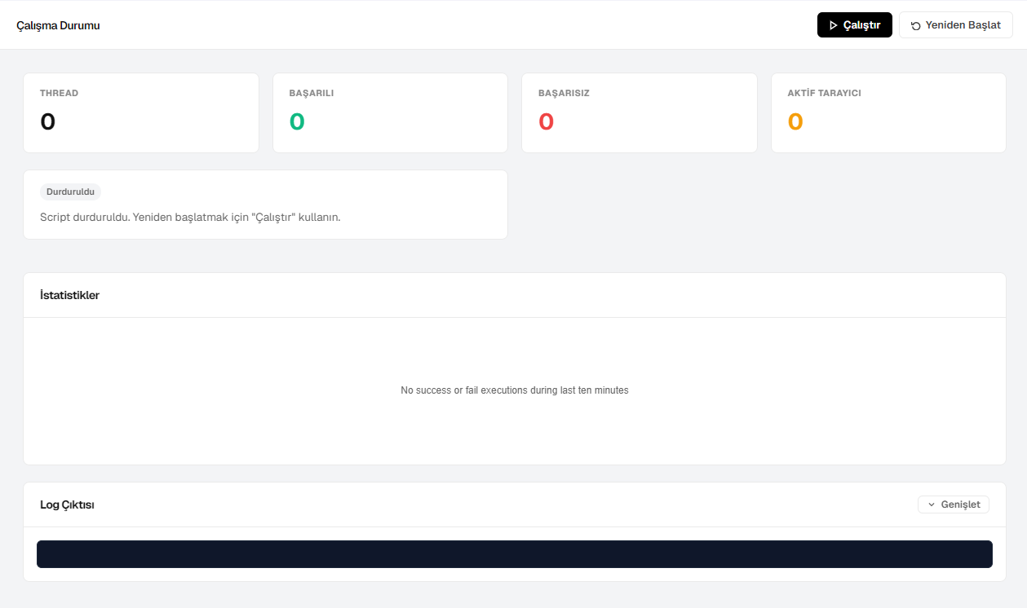Click the Log Çıktısı panel title
The width and height of the screenshot is (1027, 608).
[x=68, y=504]
